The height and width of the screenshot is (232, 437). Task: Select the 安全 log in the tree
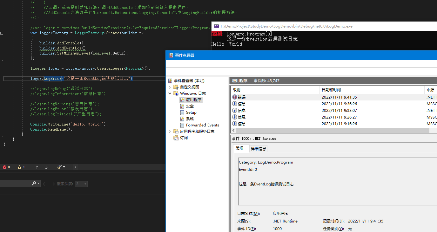[190, 106]
